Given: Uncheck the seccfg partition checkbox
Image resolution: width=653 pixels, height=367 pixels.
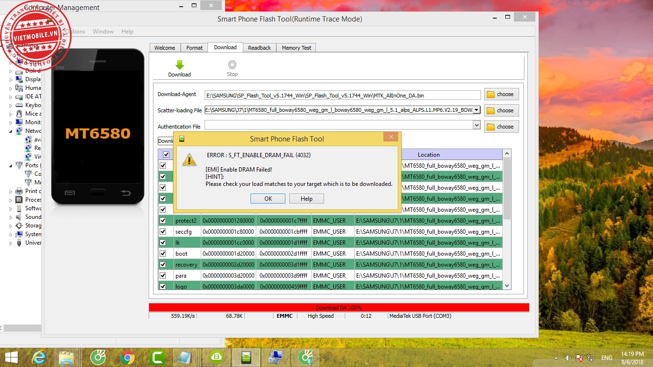Looking at the screenshot, I should pyautogui.click(x=163, y=231).
